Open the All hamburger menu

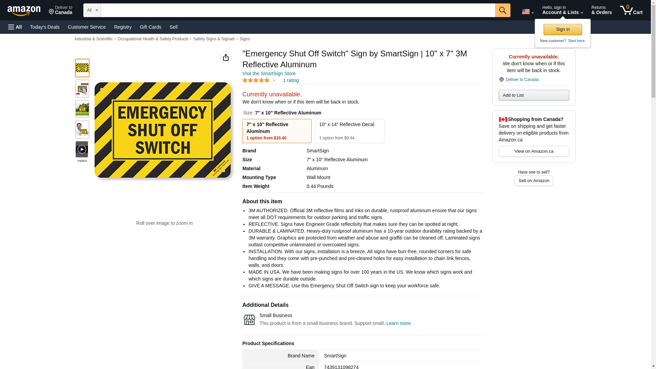(15, 27)
